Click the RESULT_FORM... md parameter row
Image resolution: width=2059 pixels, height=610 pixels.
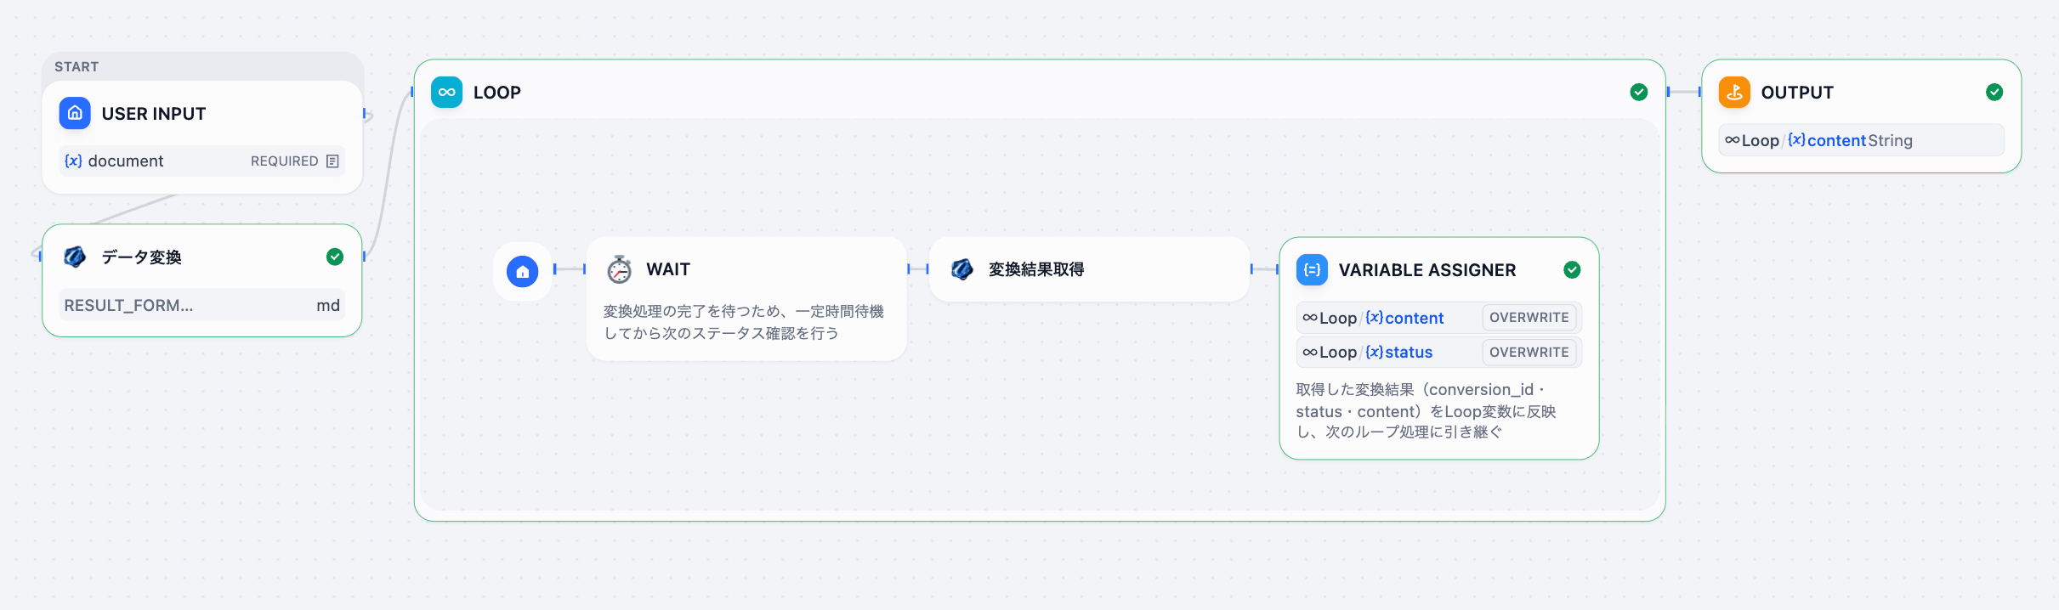coord(202,305)
